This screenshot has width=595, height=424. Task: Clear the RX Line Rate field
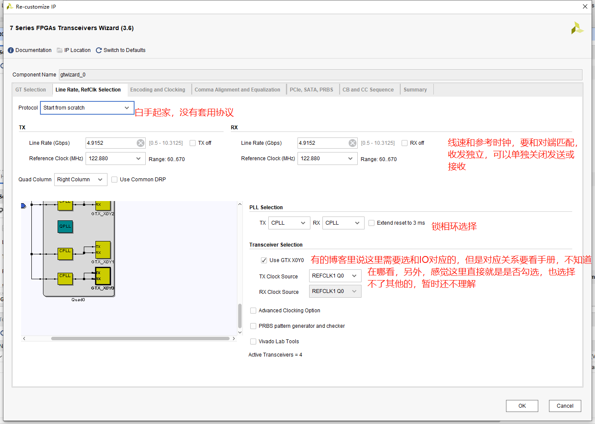[353, 143]
